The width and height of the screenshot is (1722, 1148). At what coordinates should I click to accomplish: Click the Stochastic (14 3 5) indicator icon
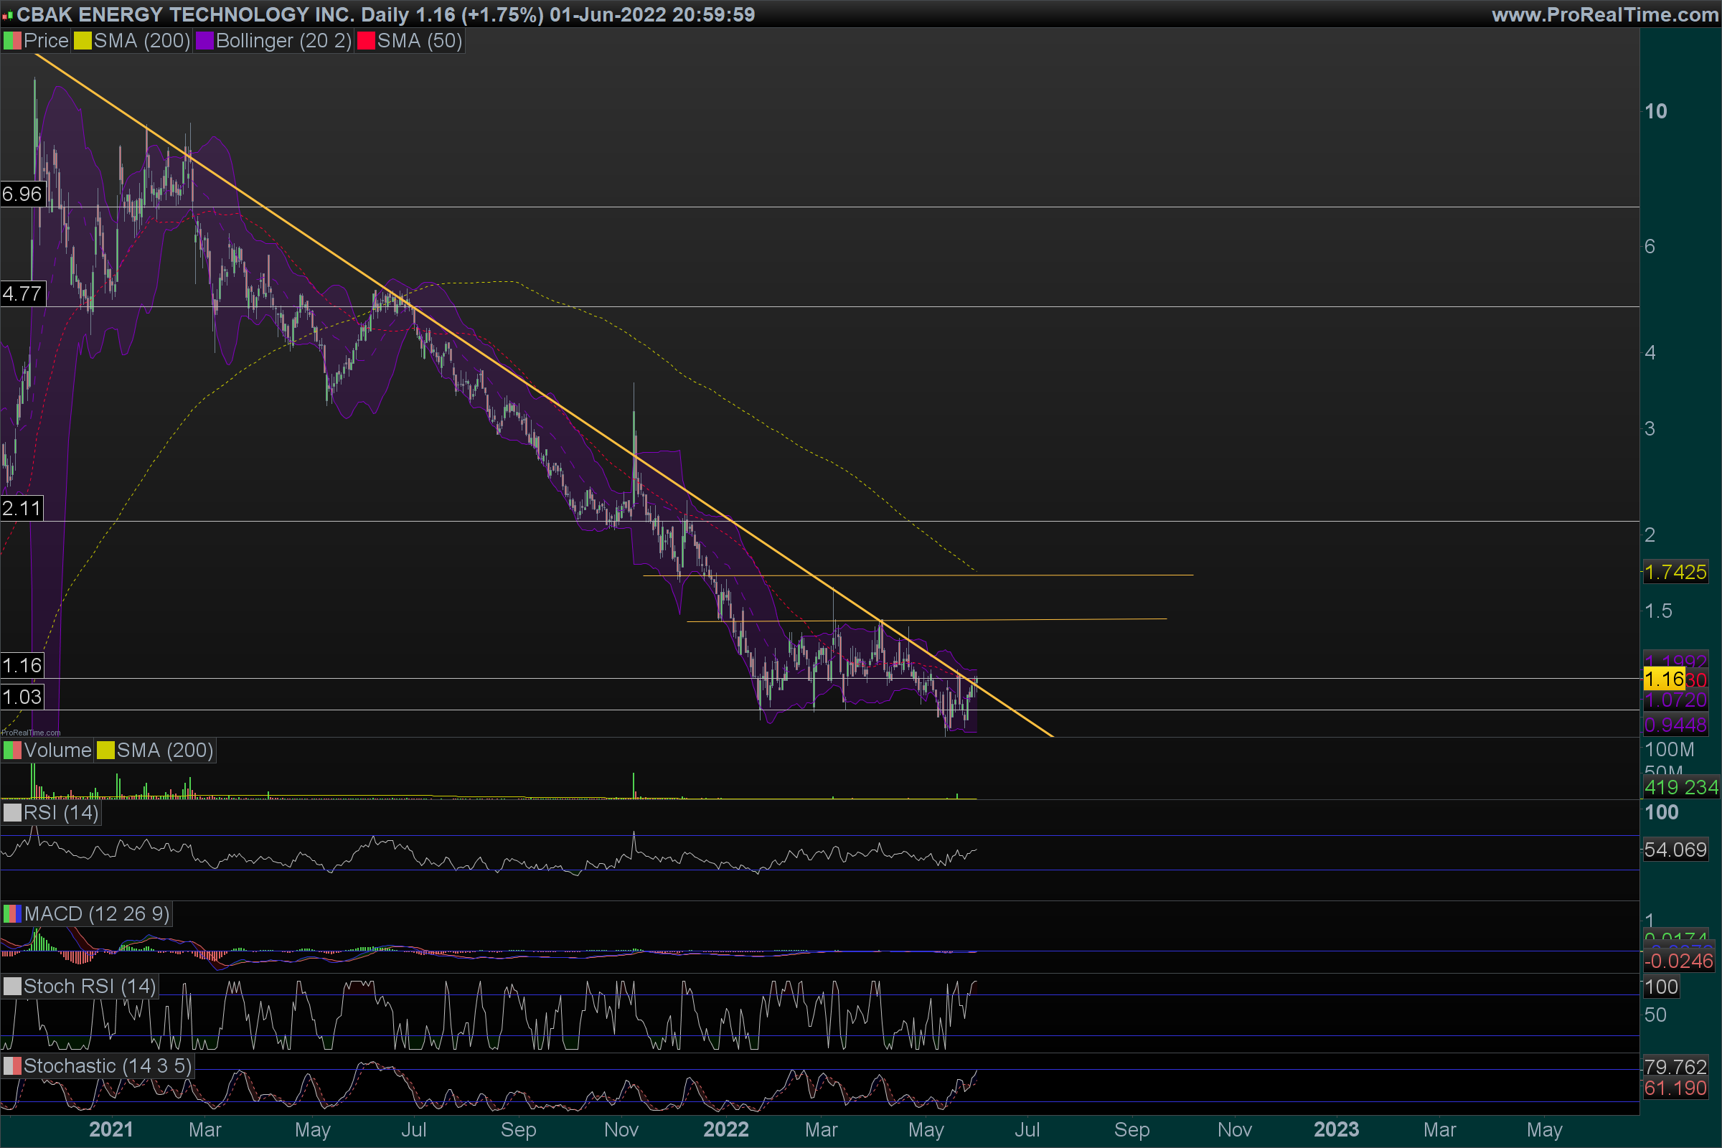[x=12, y=1066]
